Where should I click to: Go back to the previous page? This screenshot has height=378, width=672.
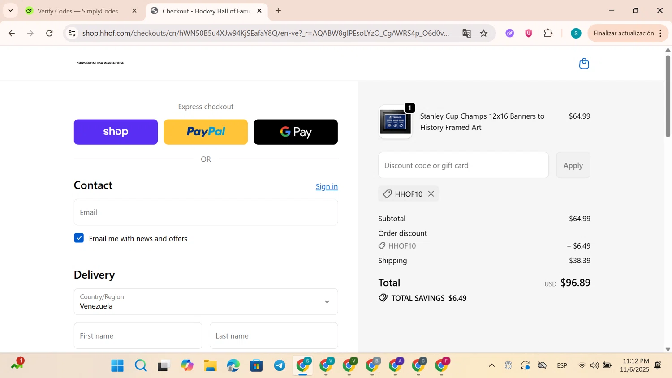(x=12, y=33)
